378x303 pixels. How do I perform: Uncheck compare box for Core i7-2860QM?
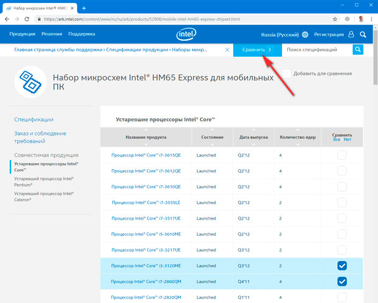click(x=342, y=282)
